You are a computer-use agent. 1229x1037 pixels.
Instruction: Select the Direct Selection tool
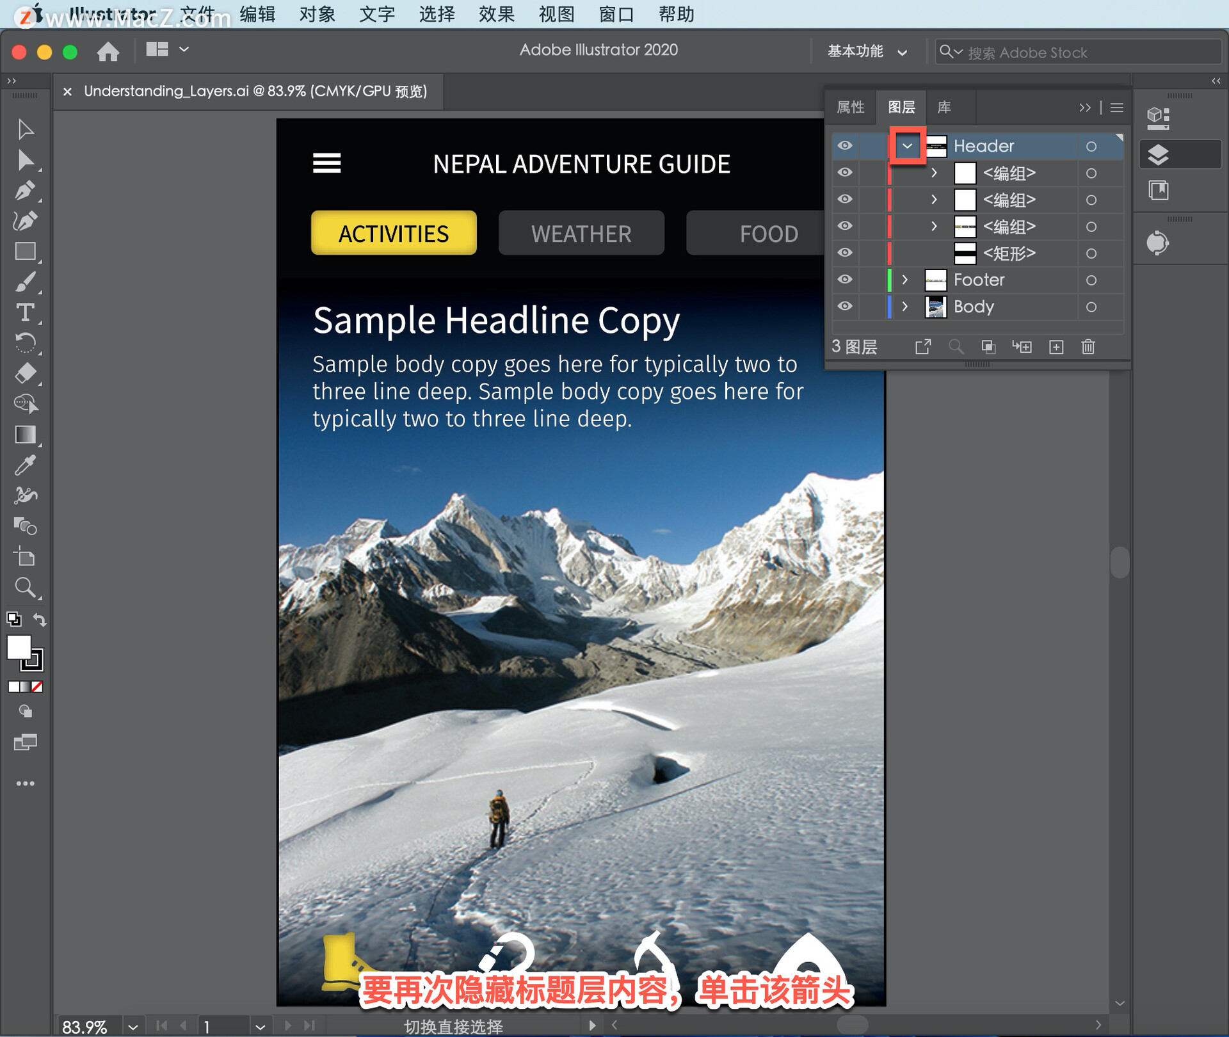[x=26, y=160]
